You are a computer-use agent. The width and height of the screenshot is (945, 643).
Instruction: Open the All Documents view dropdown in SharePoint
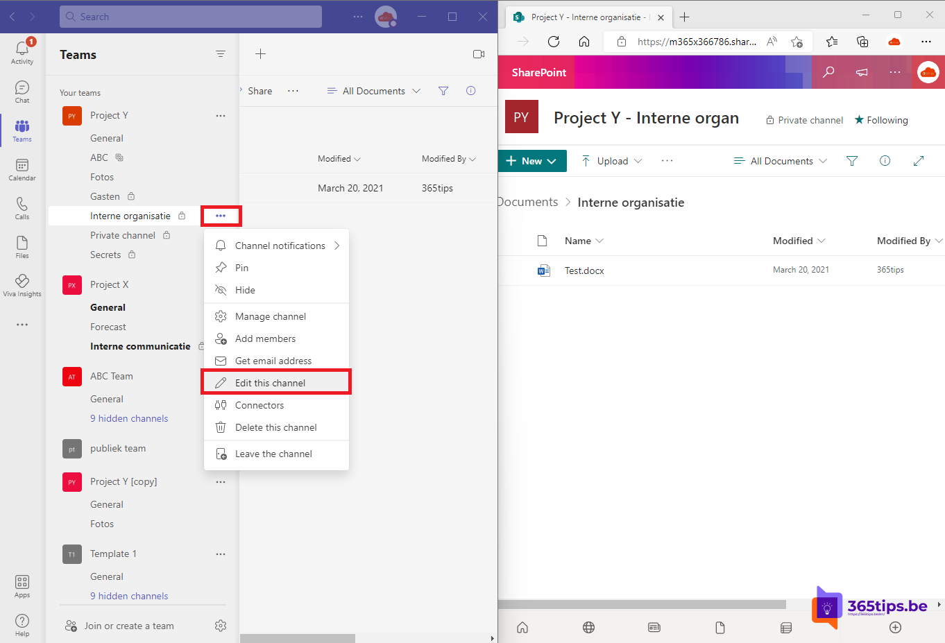(x=780, y=160)
